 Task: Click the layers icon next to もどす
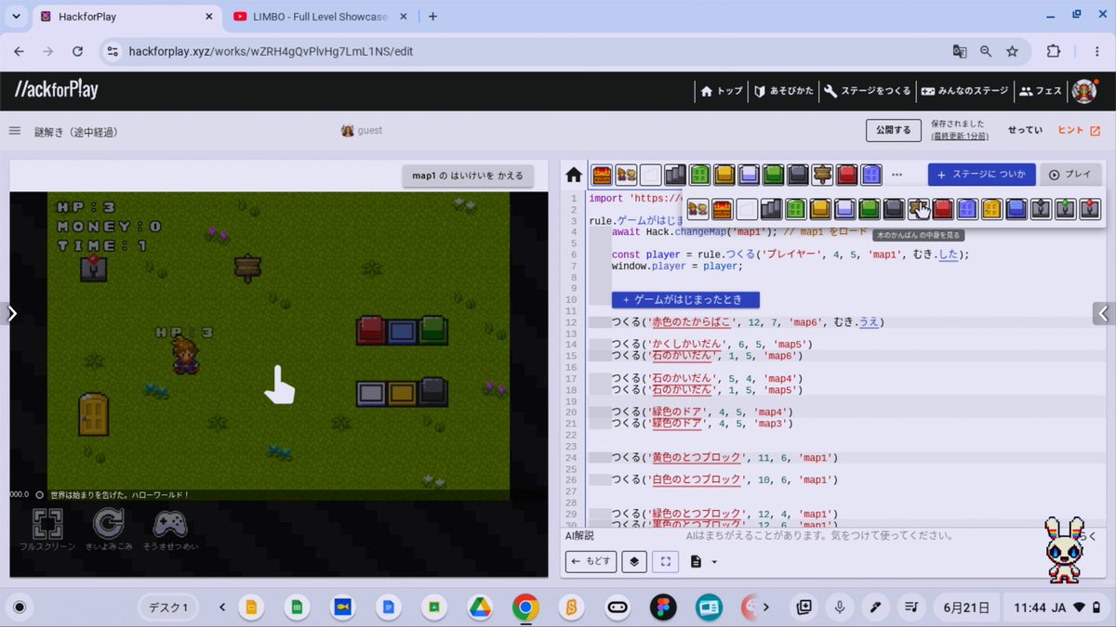point(634,561)
